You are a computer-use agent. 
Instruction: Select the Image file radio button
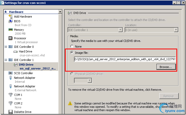72,52
